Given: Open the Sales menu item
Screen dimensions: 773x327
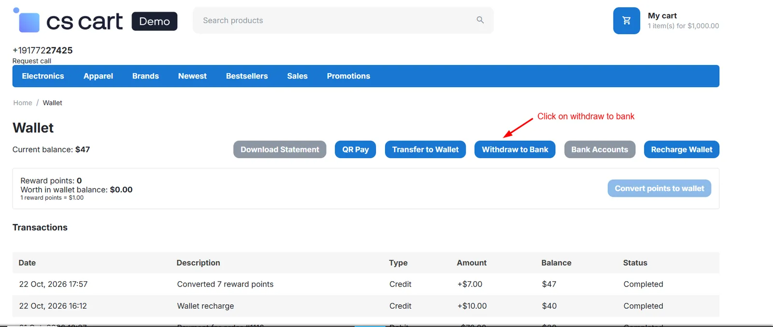Looking at the screenshot, I should pyautogui.click(x=297, y=76).
